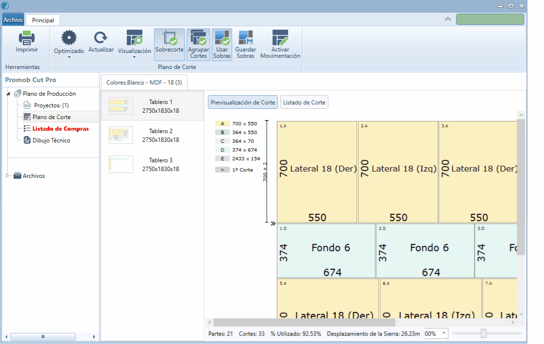
Task: Switch to the Archivo ribbon tab
Action: (x=13, y=20)
